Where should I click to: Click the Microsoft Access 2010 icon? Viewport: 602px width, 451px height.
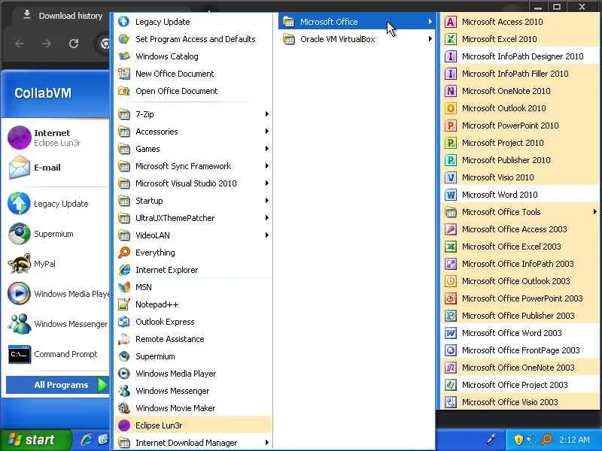click(x=450, y=22)
